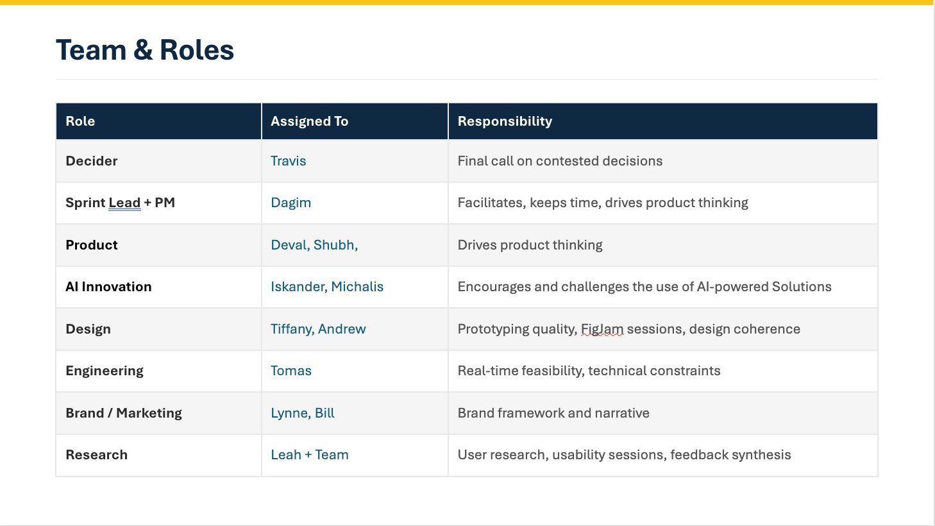This screenshot has width=935, height=526.
Task: Click the Travis link in the Decider row
Action: 288,161
